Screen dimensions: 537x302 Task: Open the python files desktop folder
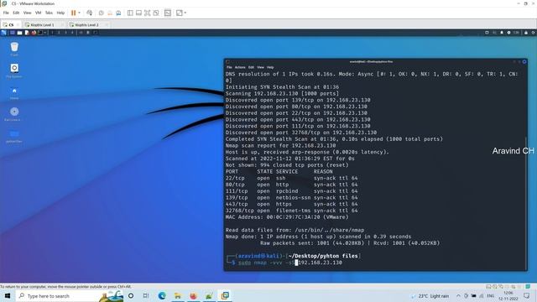pos(14,136)
